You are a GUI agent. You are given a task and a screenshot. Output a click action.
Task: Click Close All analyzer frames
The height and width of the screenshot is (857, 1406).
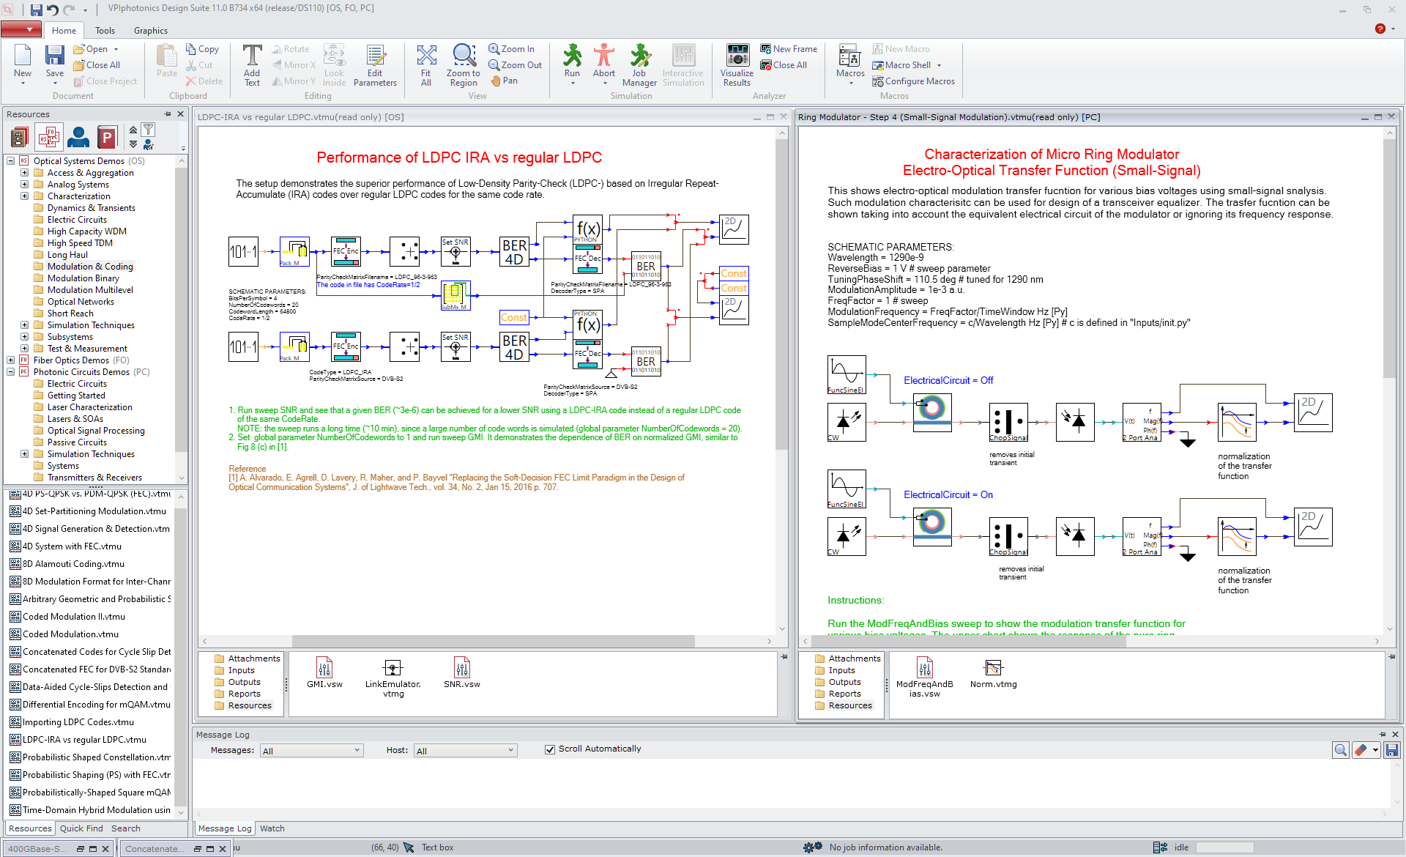tap(784, 65)
